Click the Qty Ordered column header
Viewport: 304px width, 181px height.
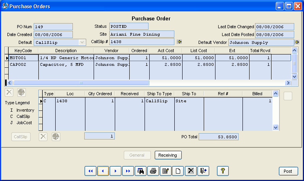point(100,94)
